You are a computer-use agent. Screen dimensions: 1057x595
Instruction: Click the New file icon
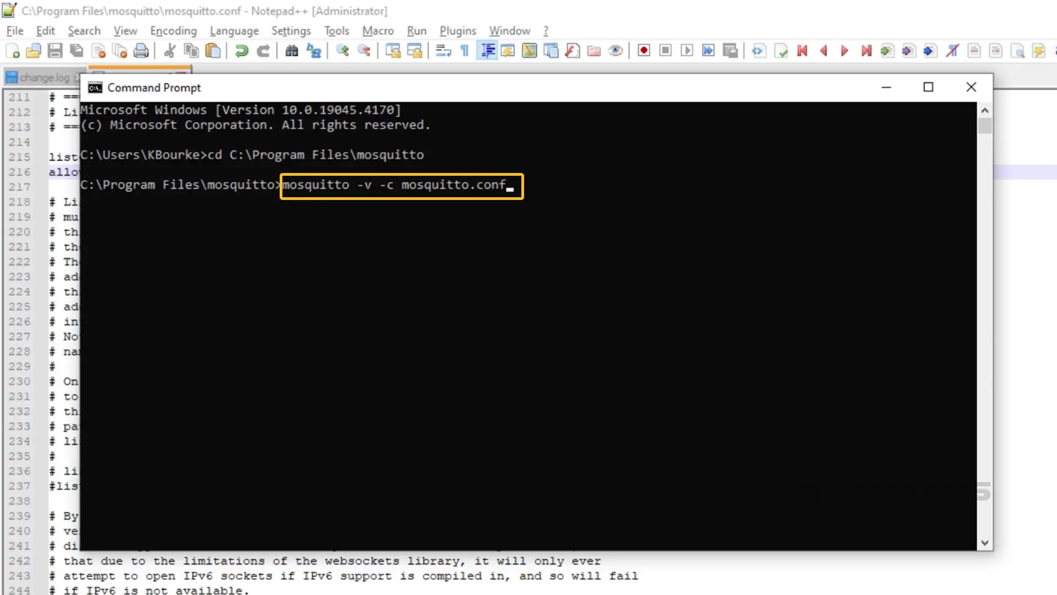[13, 51]
